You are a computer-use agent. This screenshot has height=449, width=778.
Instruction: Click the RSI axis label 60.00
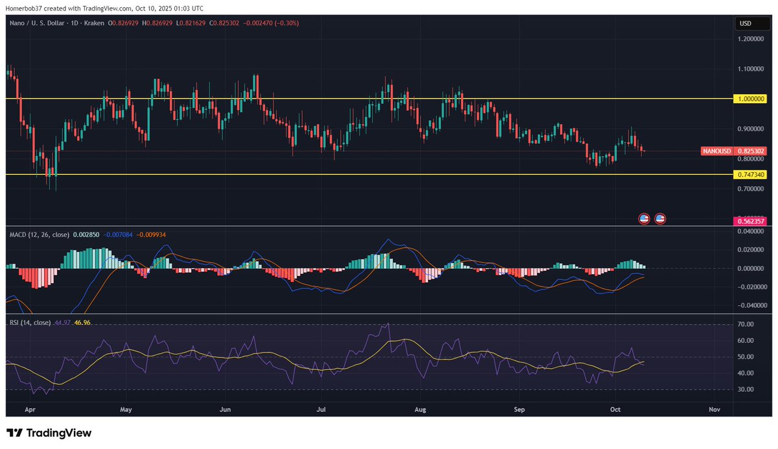coord(745,341)
